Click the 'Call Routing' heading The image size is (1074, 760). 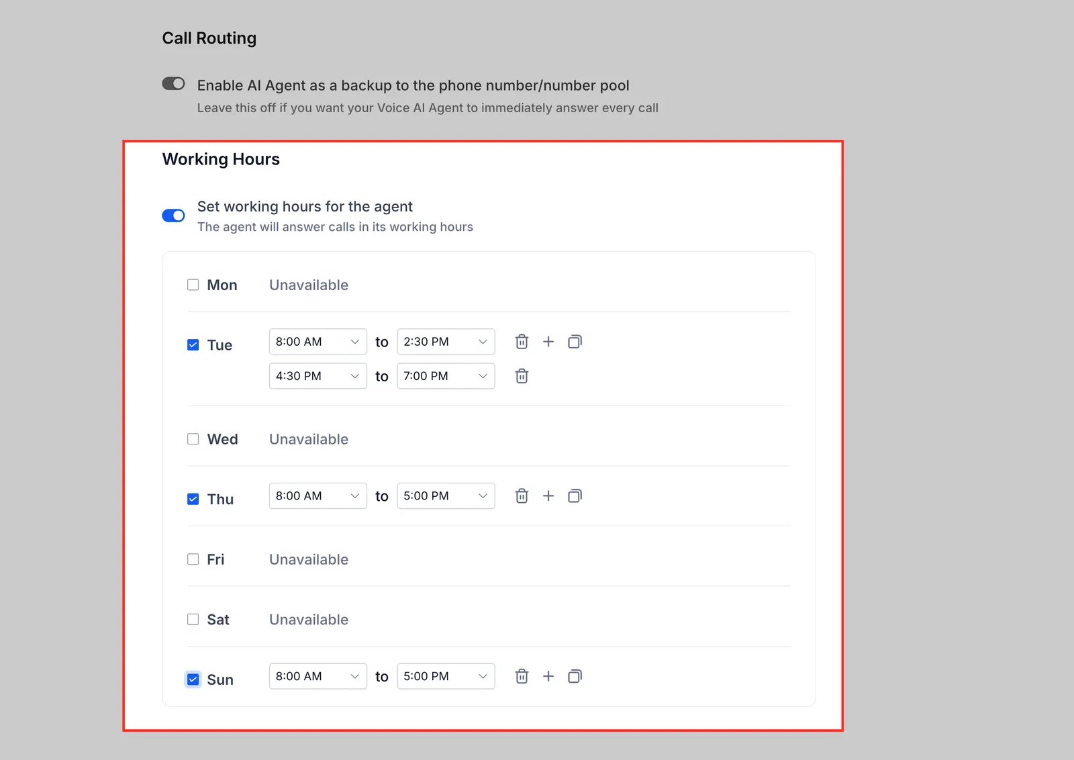209,38
